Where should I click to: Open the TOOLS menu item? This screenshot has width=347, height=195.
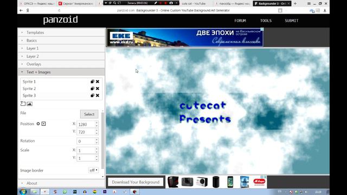pyautogui.click(x=266, y=21)
